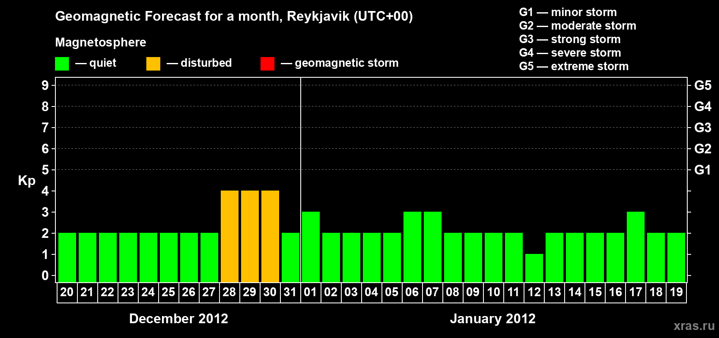
Task: Click date label "28" on the axis
Action: (229, 292)
